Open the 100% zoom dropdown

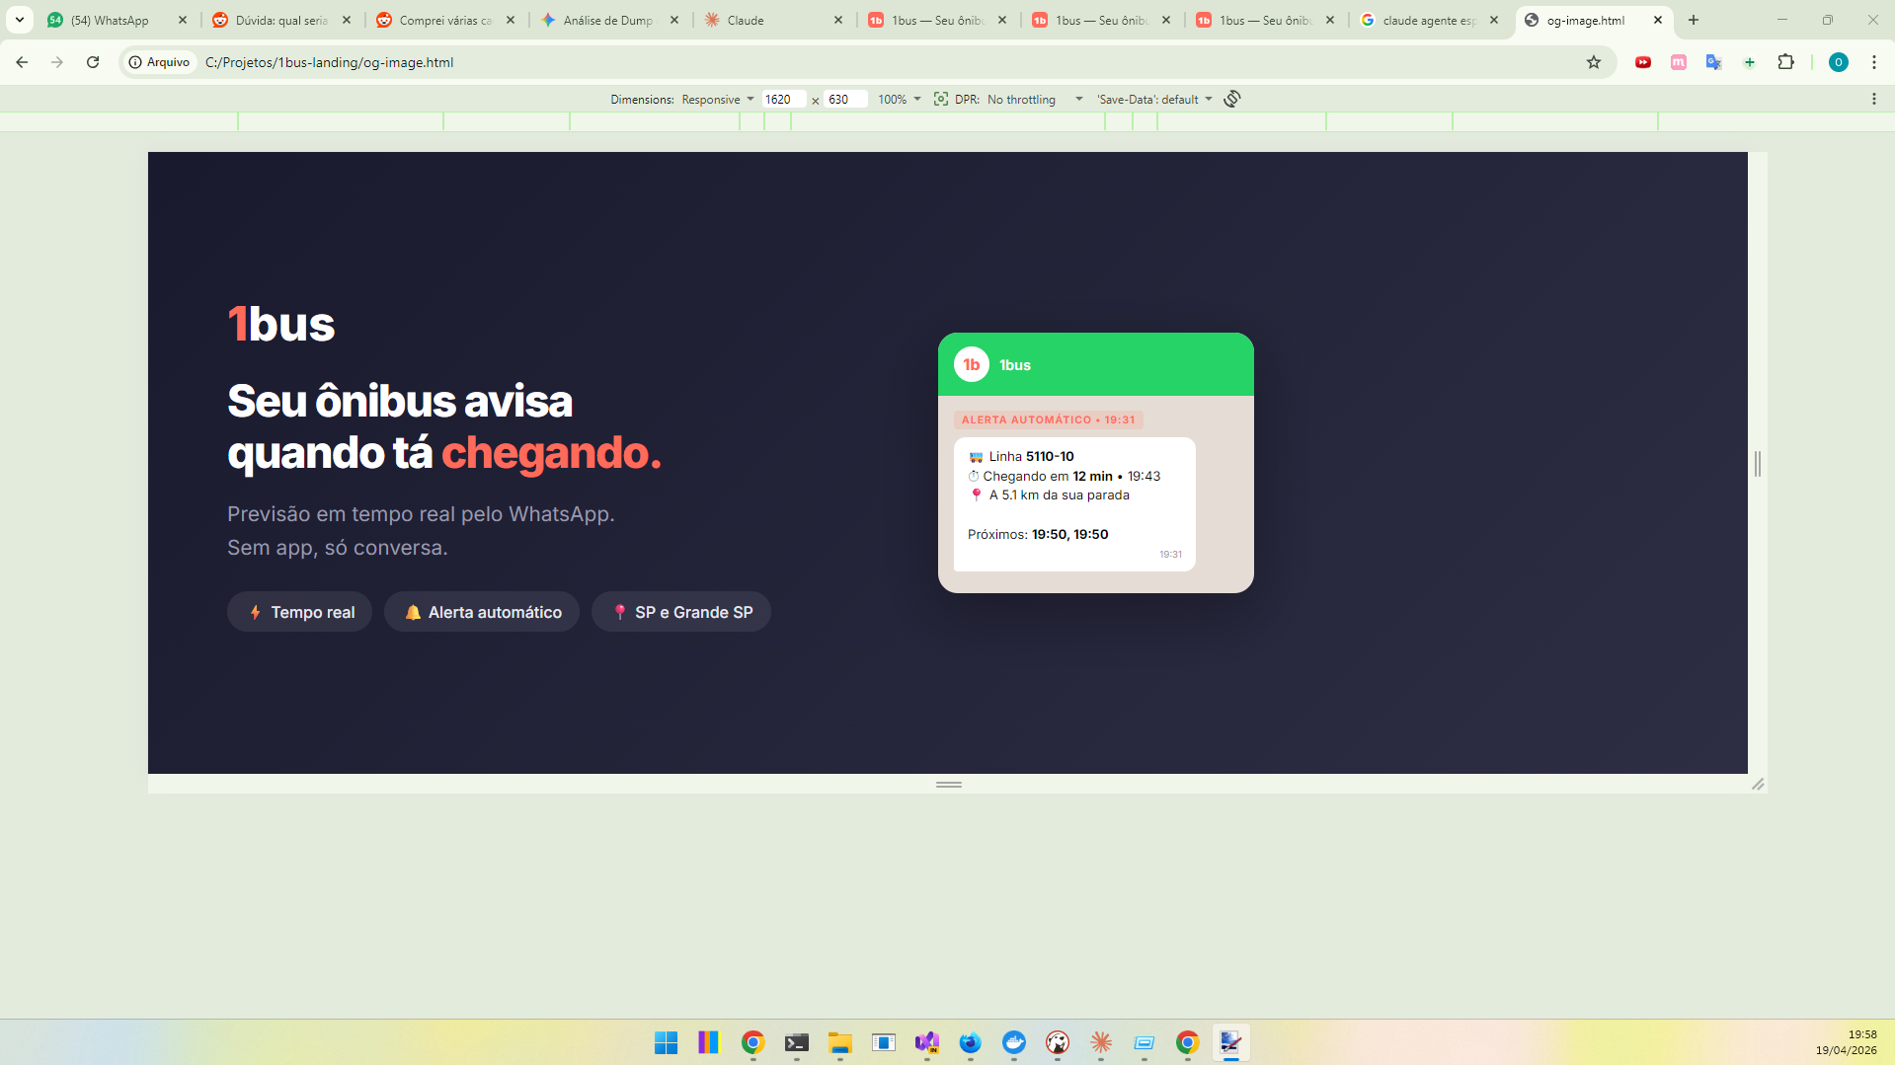(x=899, y=100)
